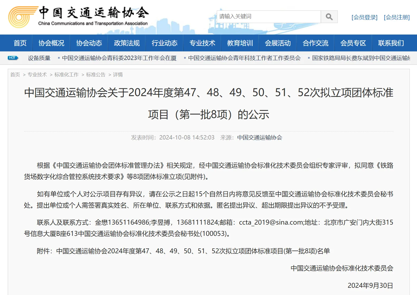The width and height of the screenshot is (417, 295).
Task: Click the phone number 13651164986
Action: [x=129, y=222]
